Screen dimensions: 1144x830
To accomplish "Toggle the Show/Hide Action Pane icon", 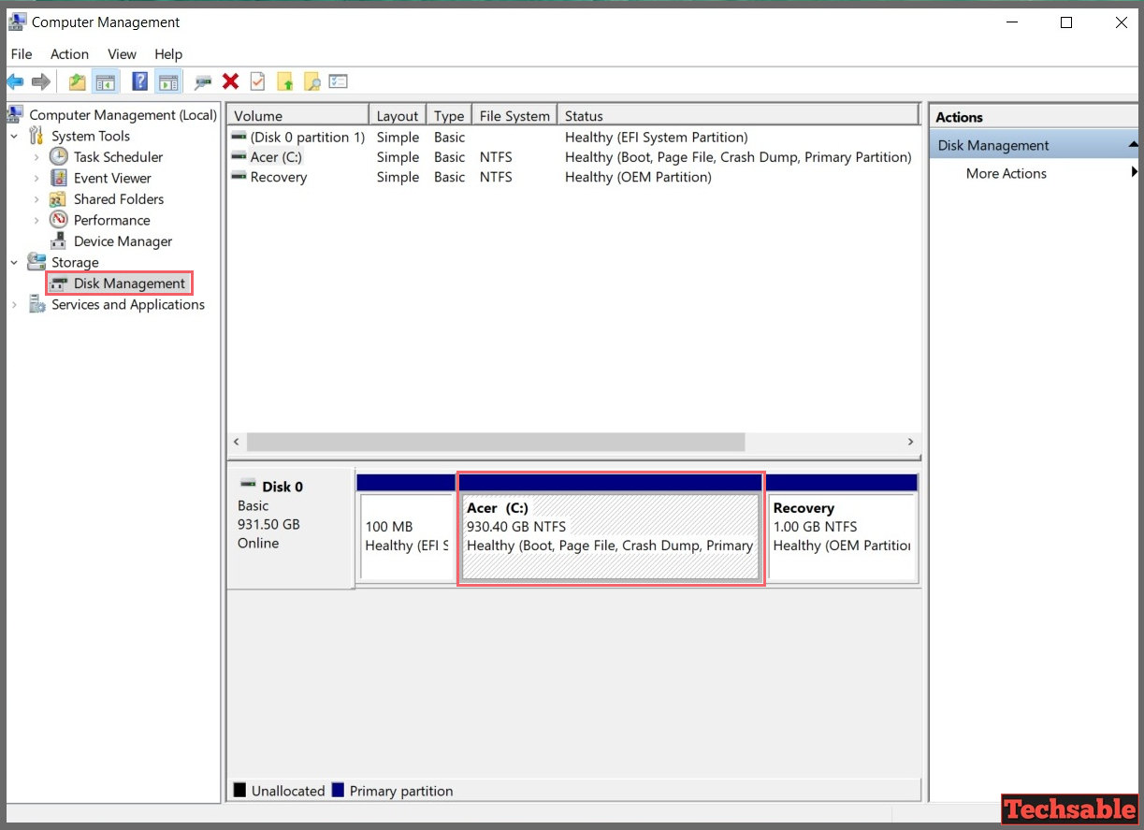I will point(168,81).
